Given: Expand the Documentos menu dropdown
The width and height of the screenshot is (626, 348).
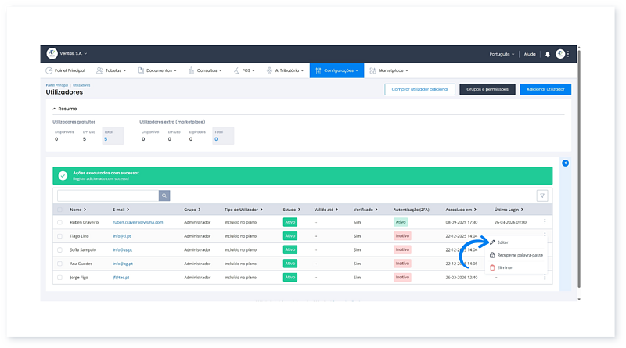Looking at the screenshot, I should click(x=161, y=70).
